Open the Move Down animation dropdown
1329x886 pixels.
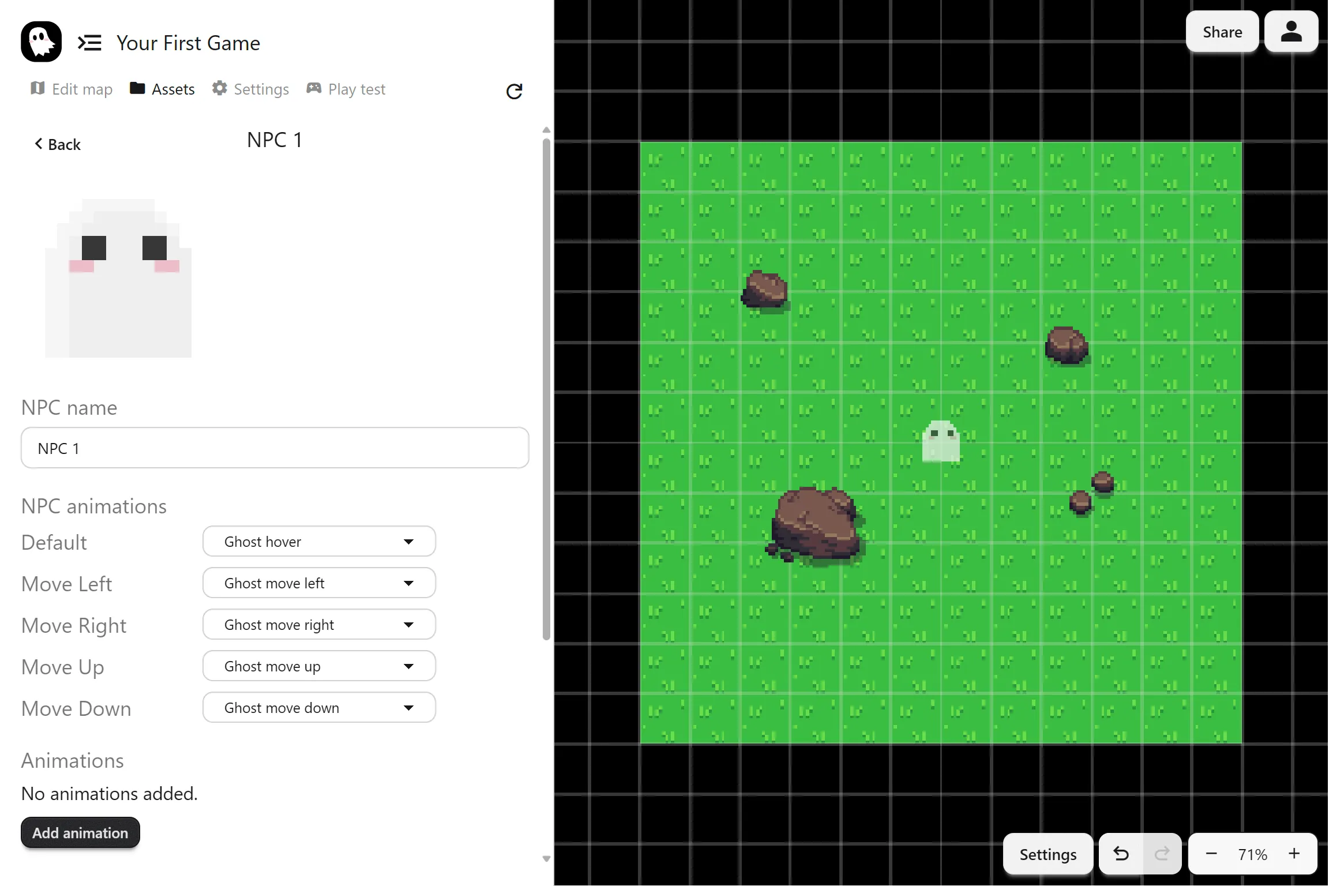click(x=319, y=708)
